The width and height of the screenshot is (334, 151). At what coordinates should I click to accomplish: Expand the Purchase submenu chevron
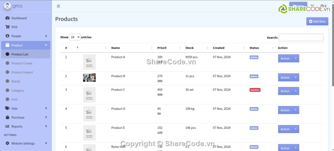46,117
